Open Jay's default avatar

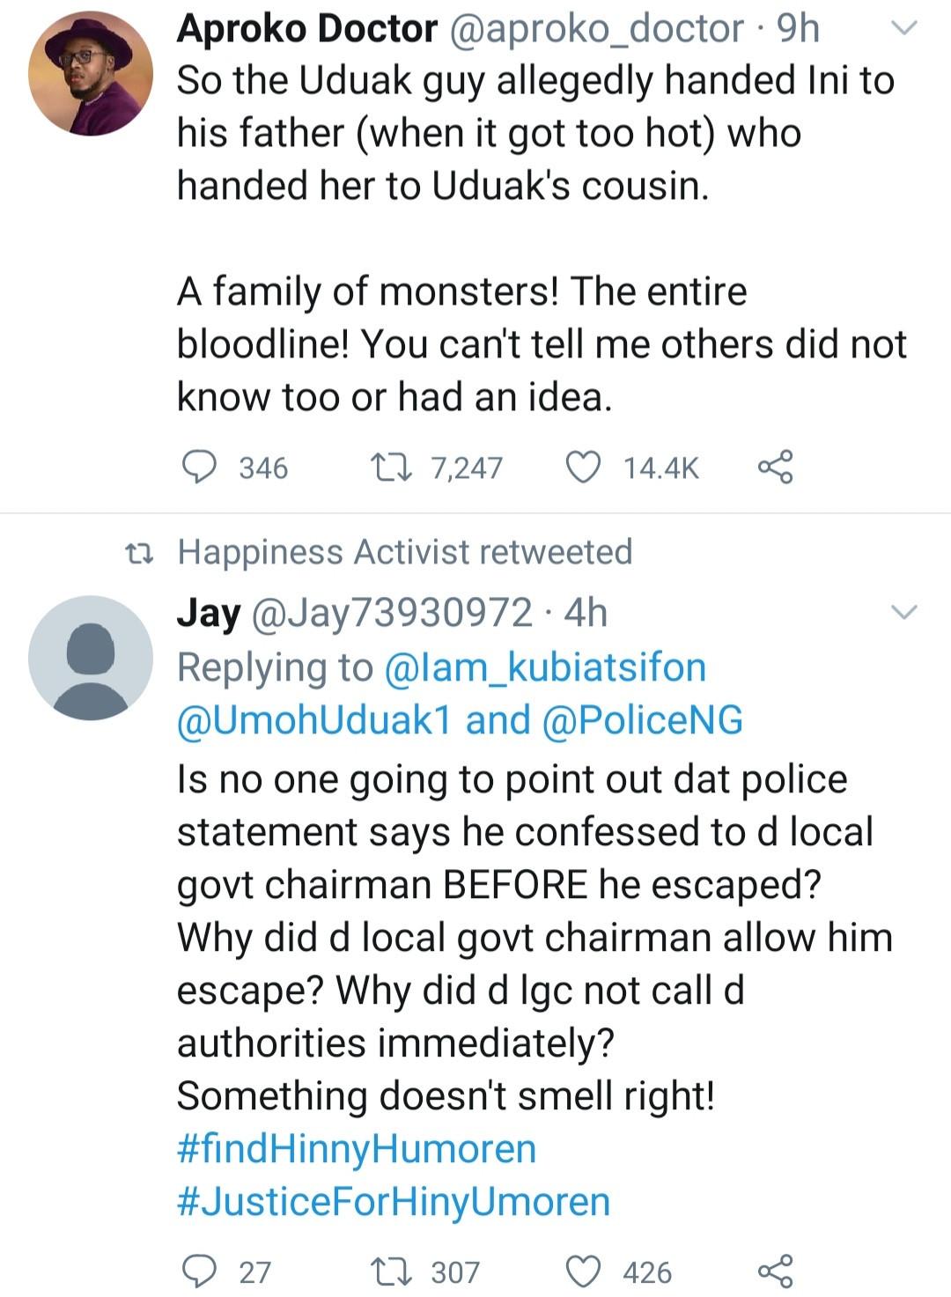91,658
